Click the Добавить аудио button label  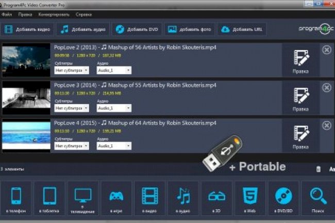pos(89,29)
